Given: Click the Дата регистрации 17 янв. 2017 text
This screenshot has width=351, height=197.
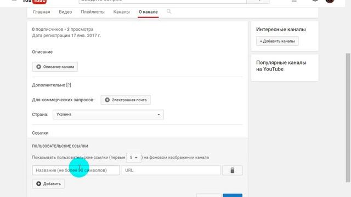Looking at the screenshot, I should (66, 36).
